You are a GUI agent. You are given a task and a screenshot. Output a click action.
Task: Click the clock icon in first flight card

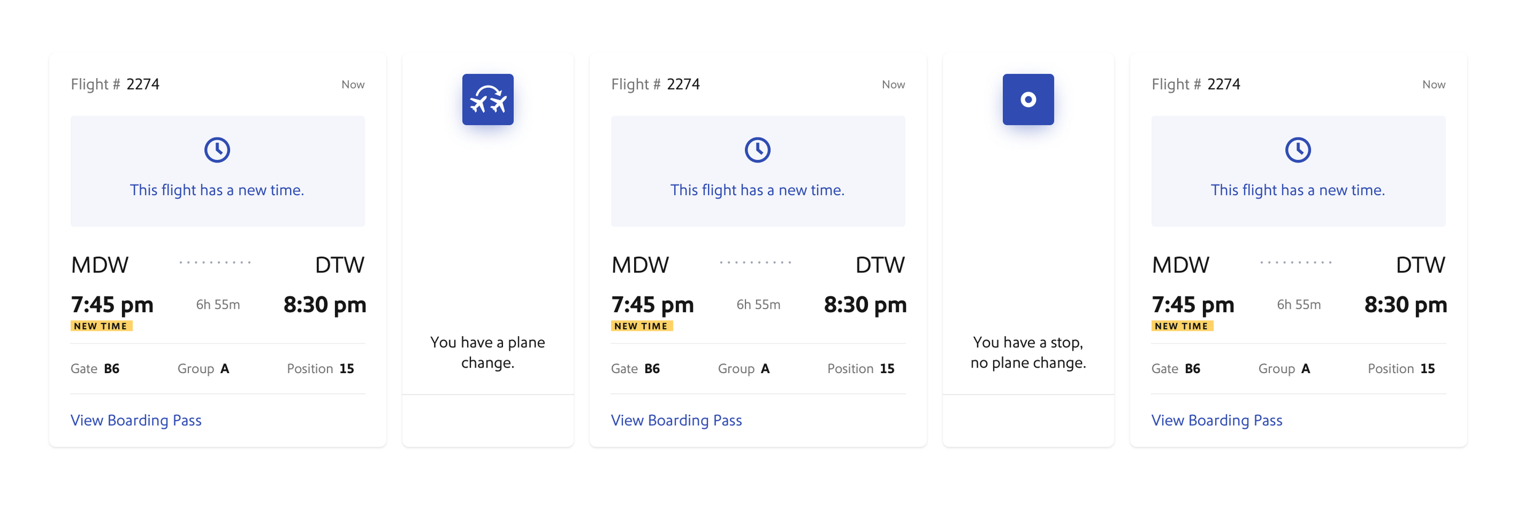click(217, 150)
